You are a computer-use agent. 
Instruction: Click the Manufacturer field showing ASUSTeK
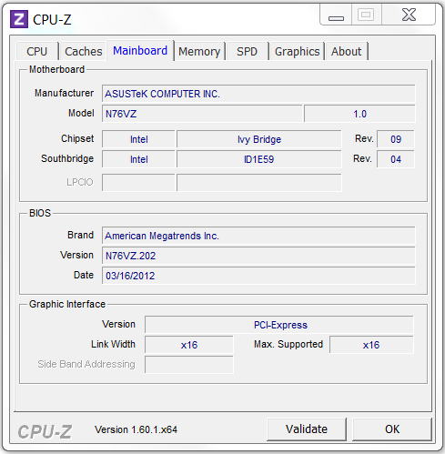click(x=258, y=94)
